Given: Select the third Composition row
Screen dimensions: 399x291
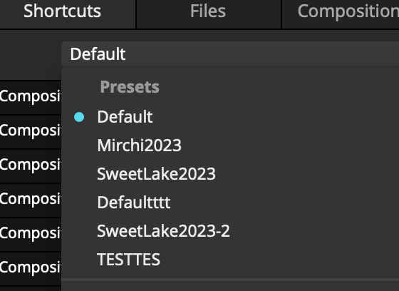Looking at the screenshot, I should (x=31, y=165).
